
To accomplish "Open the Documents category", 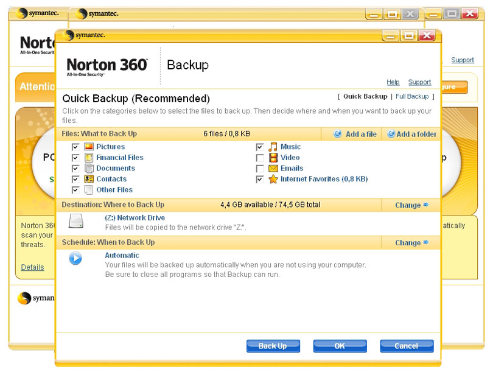I will click(116, 168).
